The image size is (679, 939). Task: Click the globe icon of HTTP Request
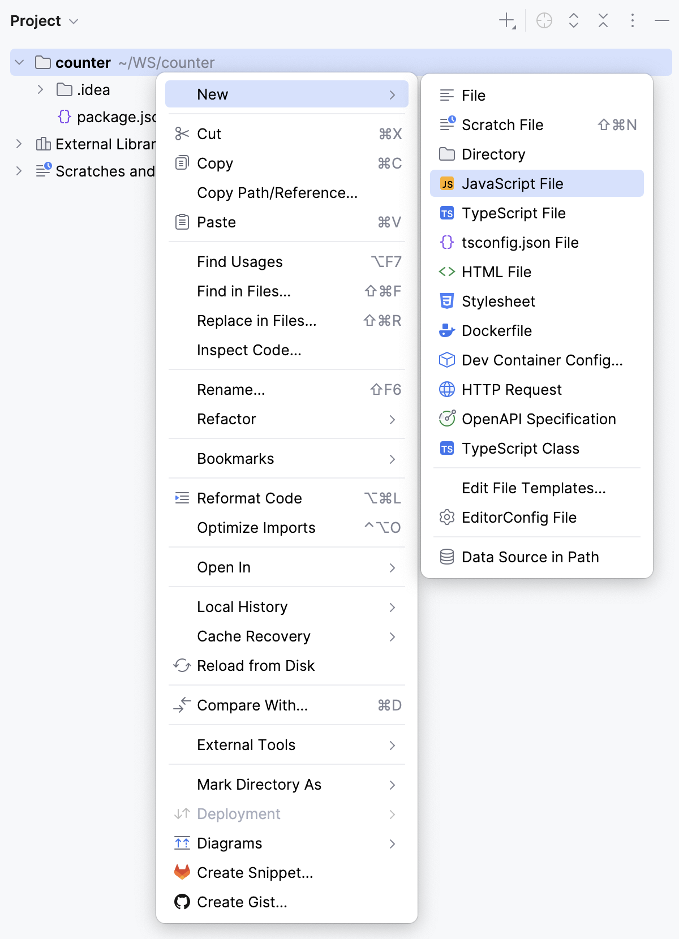[x=447, y=390]
